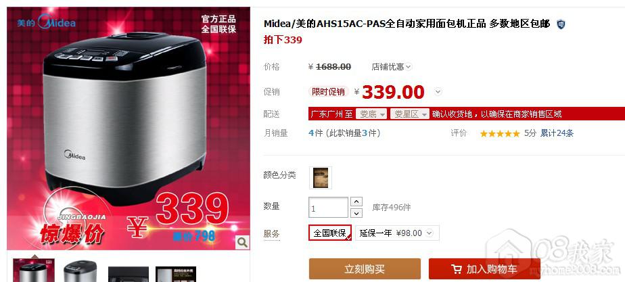Click the five-star rating icons
The image size is (625, 282).
pos(500,133)
